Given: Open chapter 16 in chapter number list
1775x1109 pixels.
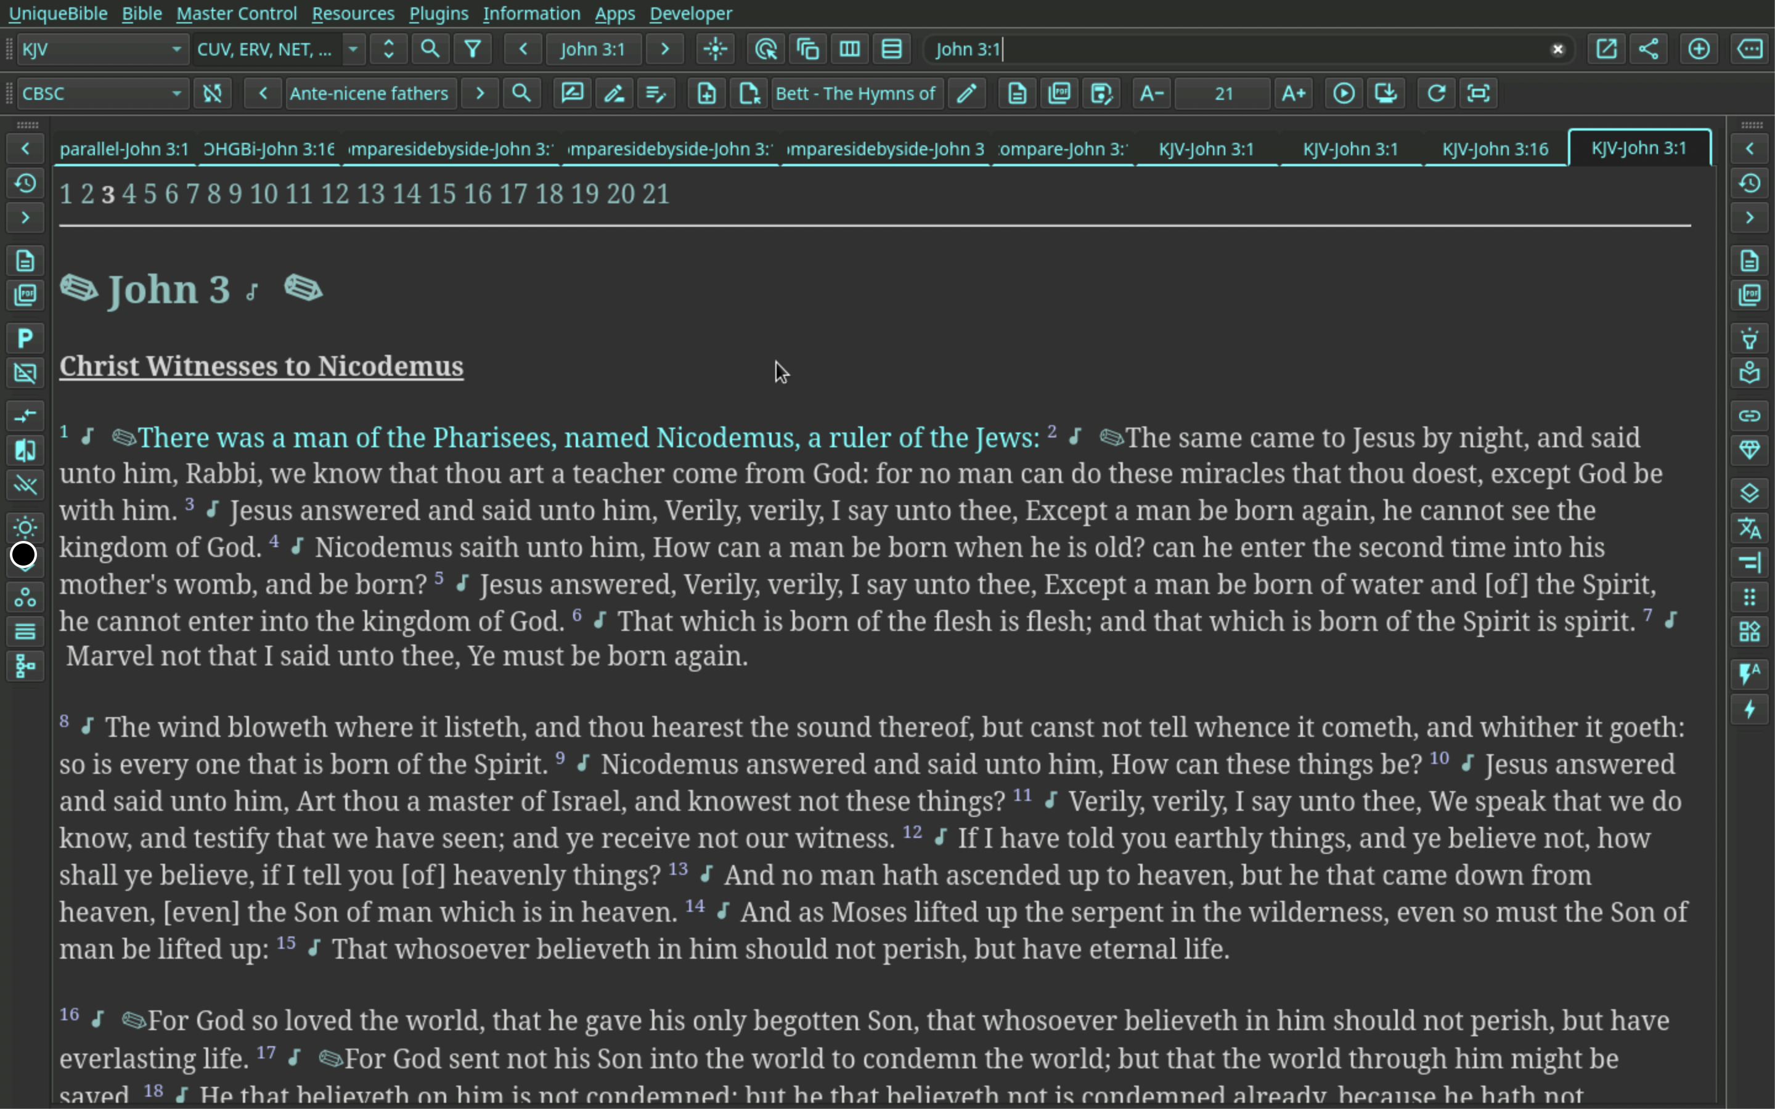Looking at the screenshot, I should (x=478, y=194).
